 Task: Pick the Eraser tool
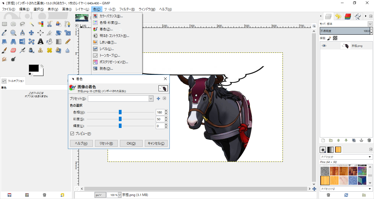point(13,50)
